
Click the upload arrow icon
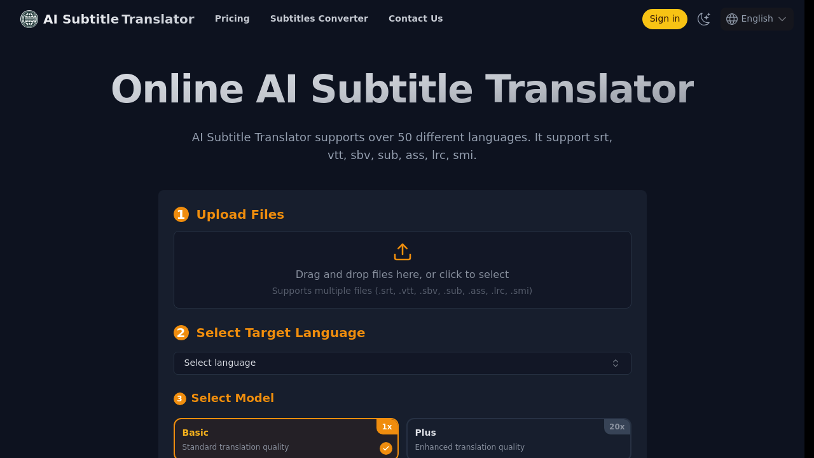point(402,251)
